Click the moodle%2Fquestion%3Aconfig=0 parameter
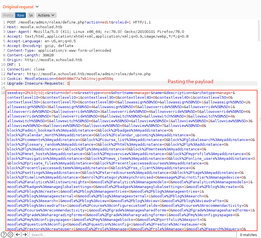 38,224
